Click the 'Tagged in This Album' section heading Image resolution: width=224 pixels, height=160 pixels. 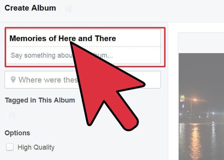[x=40, y=100]
